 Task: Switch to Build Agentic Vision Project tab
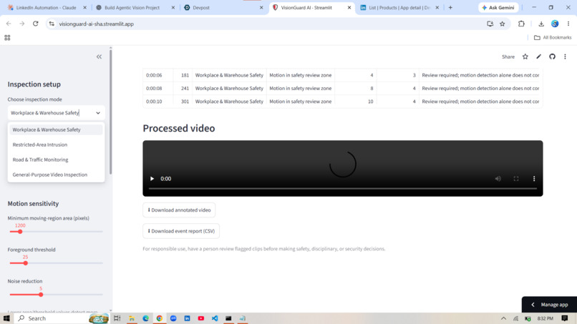pos(132,7)
